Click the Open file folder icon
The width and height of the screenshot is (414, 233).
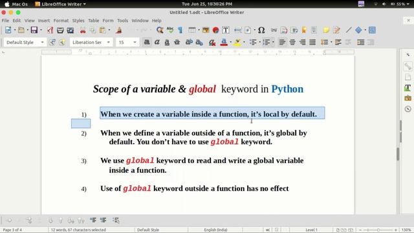tap(21, 30)
